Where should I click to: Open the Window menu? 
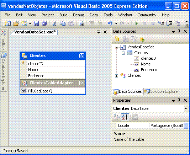(125, 15)
